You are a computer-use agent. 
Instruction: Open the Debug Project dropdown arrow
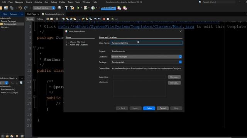click(89, 8)
